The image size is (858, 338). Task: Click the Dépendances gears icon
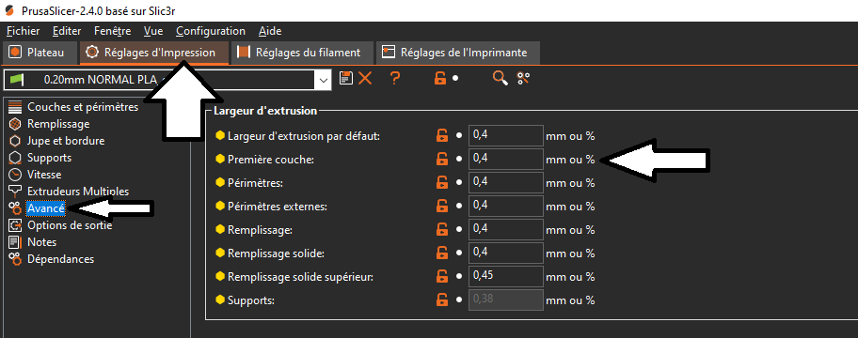pyautogui.click(x=15, y=259)
